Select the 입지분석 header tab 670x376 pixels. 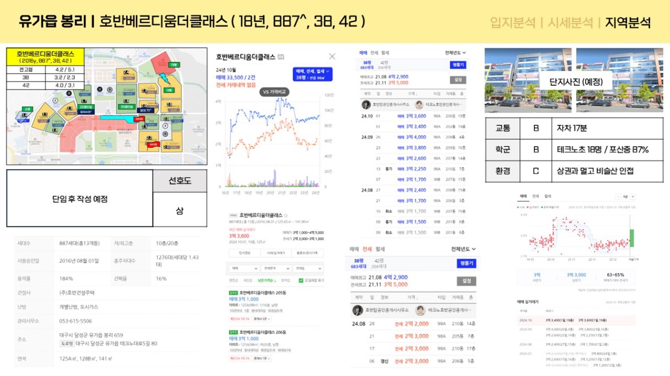tap(512, 23)
